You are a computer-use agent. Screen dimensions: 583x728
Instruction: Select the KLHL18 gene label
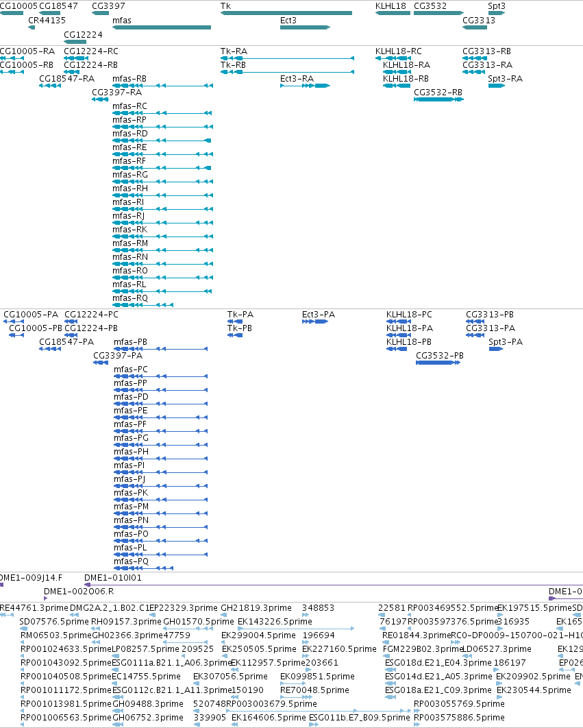pos(390,6)
